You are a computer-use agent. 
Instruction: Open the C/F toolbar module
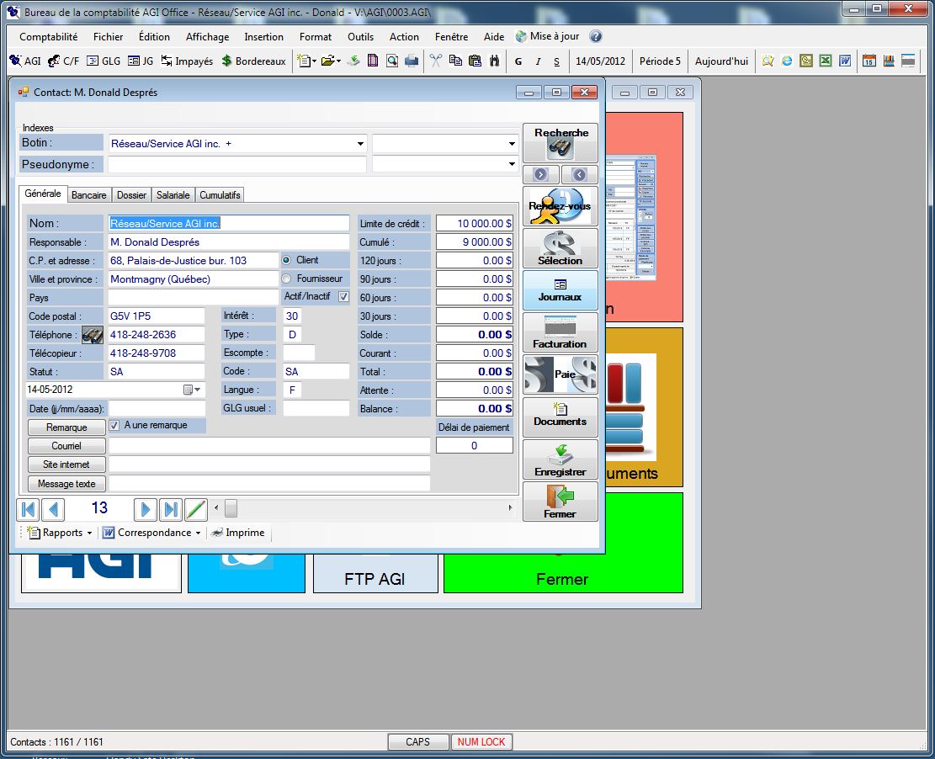click(x=63, y=61)
